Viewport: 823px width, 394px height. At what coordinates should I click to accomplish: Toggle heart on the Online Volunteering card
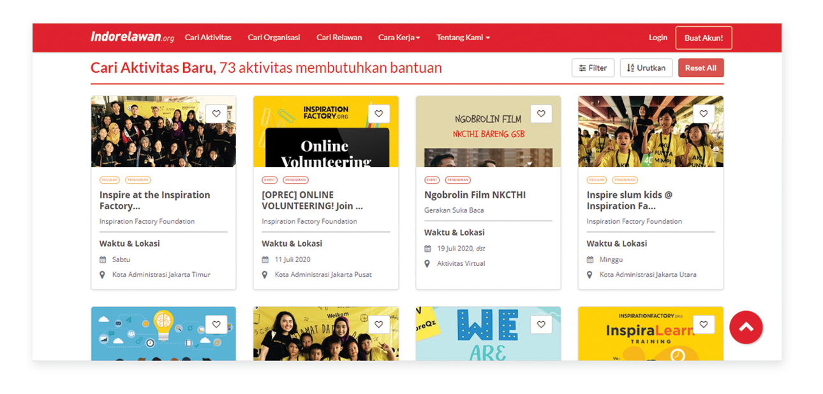click(x=378, y=114)
